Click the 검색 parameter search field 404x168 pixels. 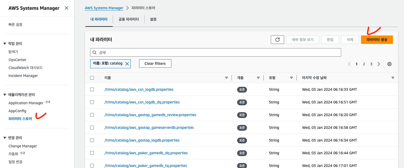point(215,52)
